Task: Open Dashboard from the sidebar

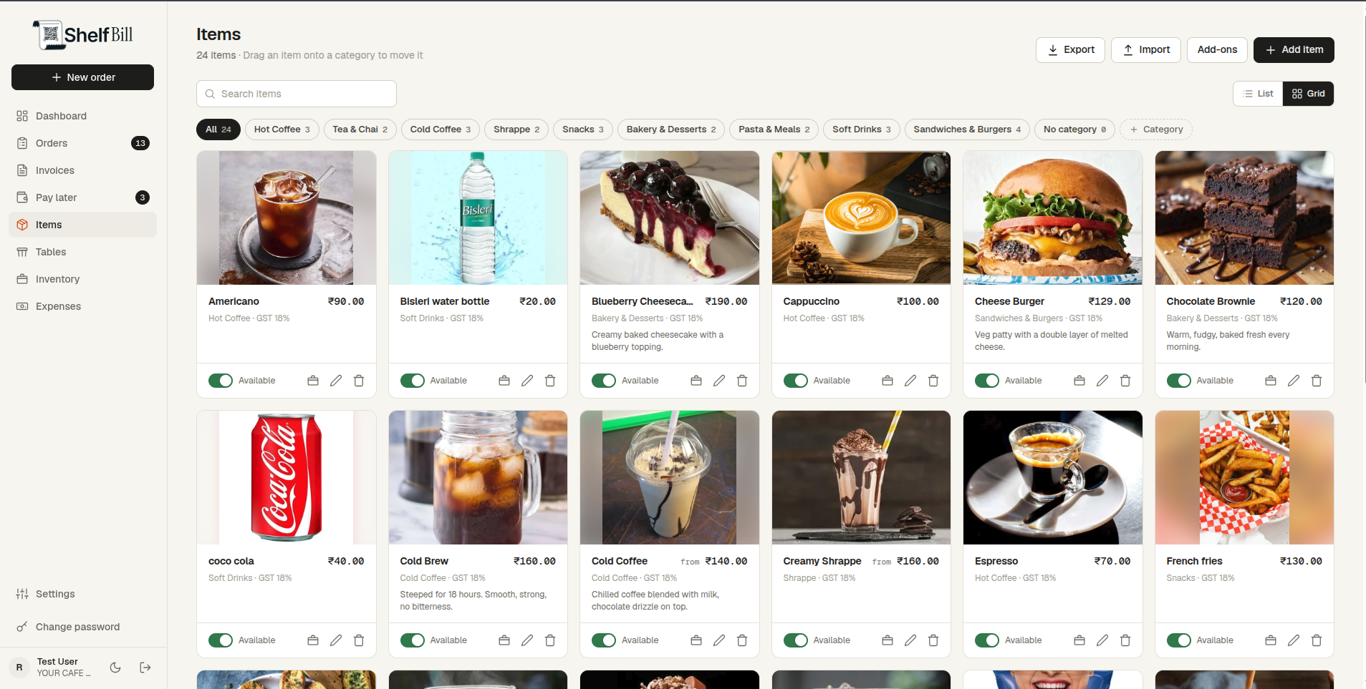Action: tap(82, 116)
